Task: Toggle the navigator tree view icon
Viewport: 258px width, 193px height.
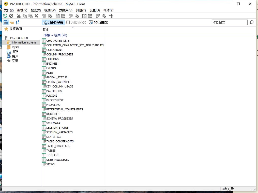Action: 6,22
